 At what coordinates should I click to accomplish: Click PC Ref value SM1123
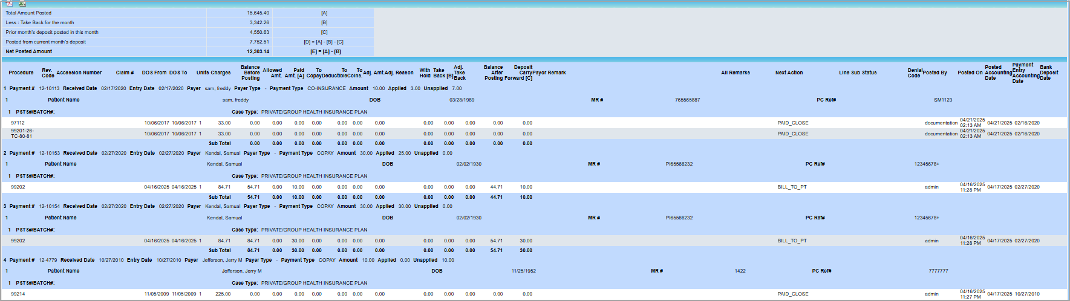[942, 100]
